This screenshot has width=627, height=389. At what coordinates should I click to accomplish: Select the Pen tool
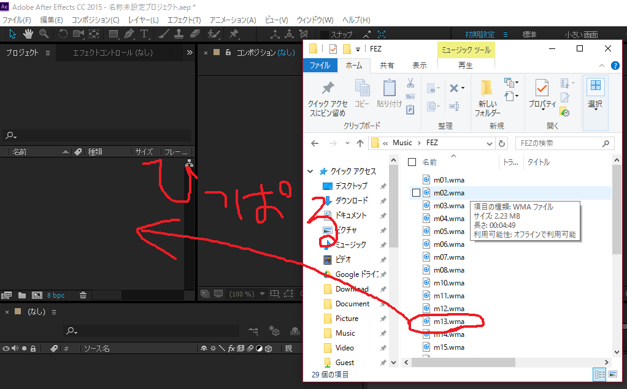point(129,34)
